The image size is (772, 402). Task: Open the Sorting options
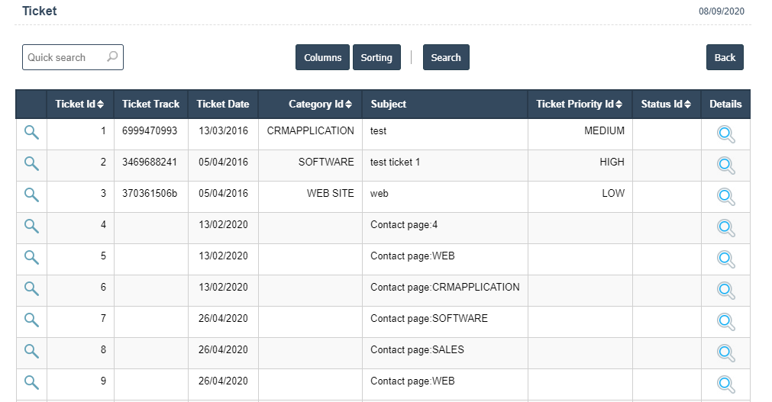[376, 58]
